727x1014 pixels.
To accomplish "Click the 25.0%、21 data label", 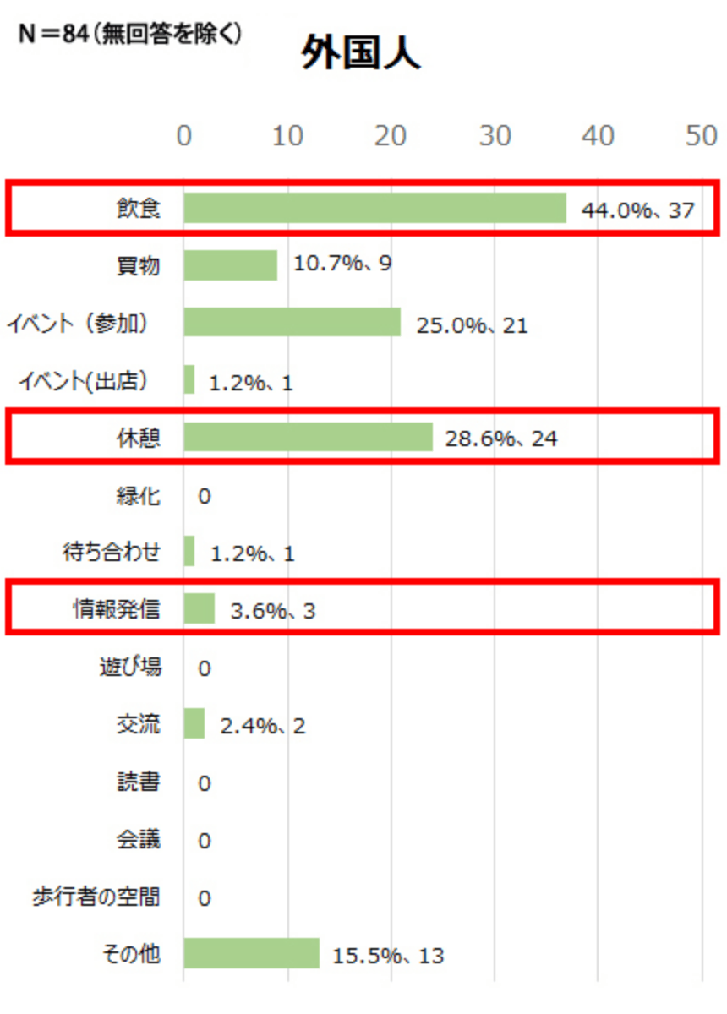I will (472, 325).
